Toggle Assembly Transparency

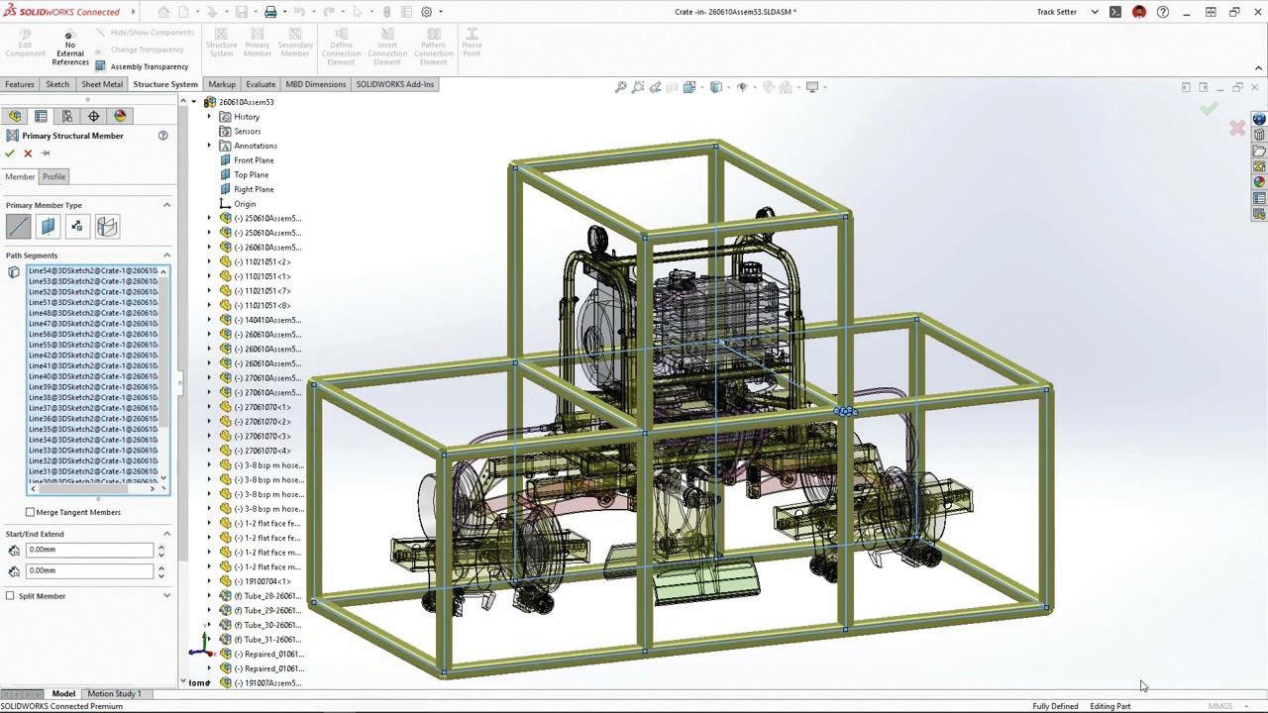pyautogui.click(x=142, y=66)
